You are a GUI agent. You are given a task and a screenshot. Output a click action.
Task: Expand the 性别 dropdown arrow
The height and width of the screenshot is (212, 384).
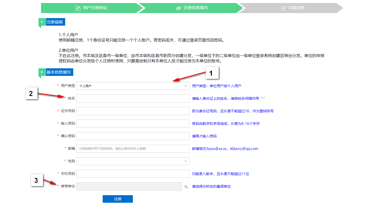pos(185,161)
